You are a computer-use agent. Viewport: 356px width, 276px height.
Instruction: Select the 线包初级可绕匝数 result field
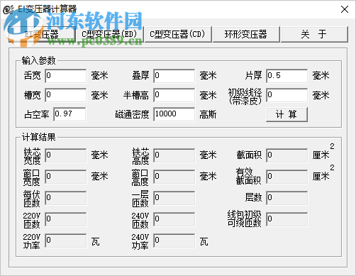tap(287, 219)
